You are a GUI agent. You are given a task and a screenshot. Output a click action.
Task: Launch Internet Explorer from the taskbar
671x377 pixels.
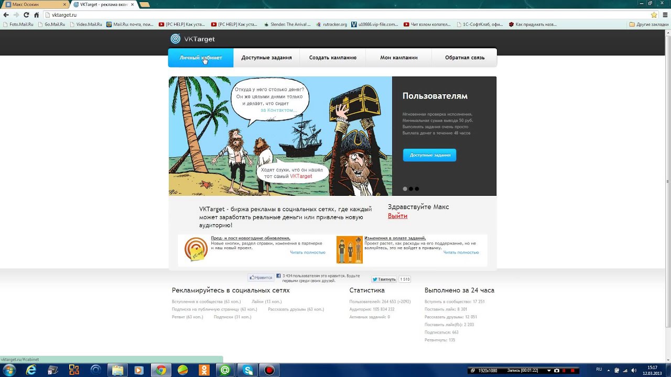(x=31, y=370)
